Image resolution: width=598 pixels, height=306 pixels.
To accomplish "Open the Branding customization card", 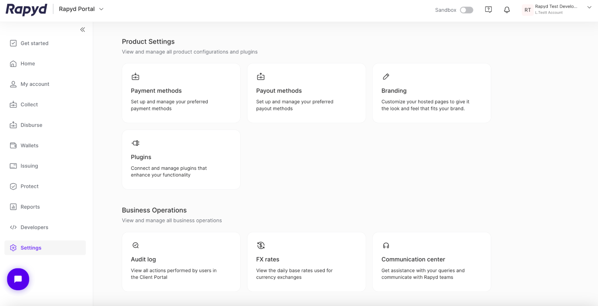I will pyautogui.click(x=431, y=93).
